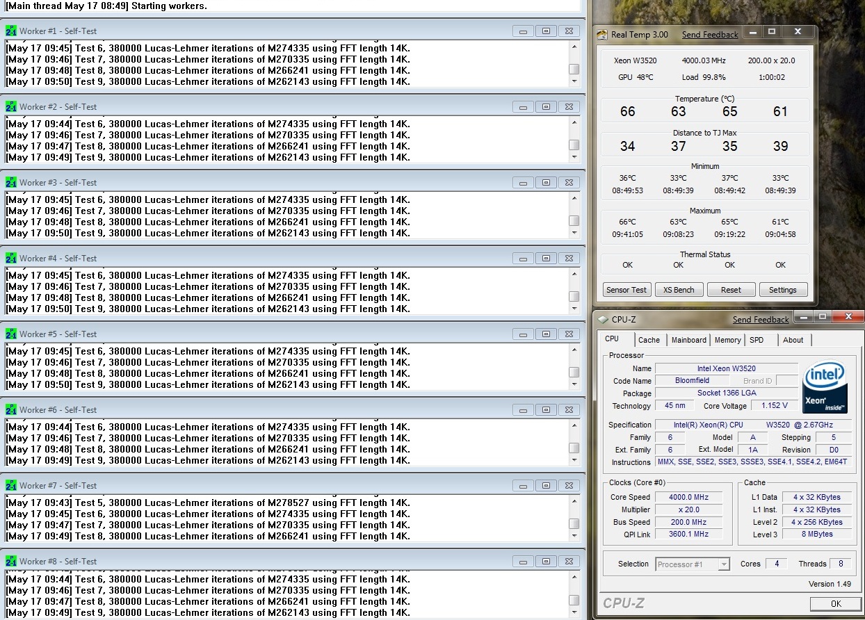
Task: Click the Code Name Bloomfield field
Action: pos(692,381)
